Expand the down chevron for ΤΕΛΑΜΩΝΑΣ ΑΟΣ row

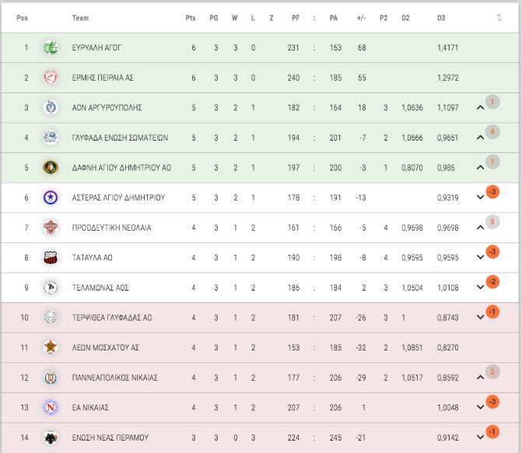click(480, 287)
